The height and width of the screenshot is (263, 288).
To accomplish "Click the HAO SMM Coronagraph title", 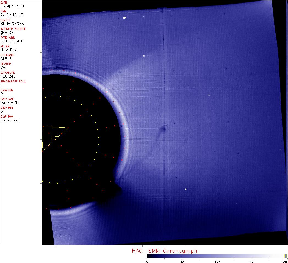I will click(164, 251).
